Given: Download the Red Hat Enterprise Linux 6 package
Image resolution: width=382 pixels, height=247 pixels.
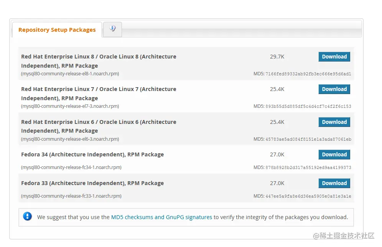Looking at the screenshot, I should point(334,122).
